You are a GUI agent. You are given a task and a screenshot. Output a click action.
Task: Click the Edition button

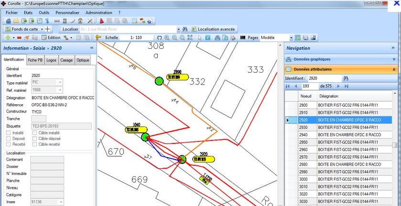tap(51, 37)
